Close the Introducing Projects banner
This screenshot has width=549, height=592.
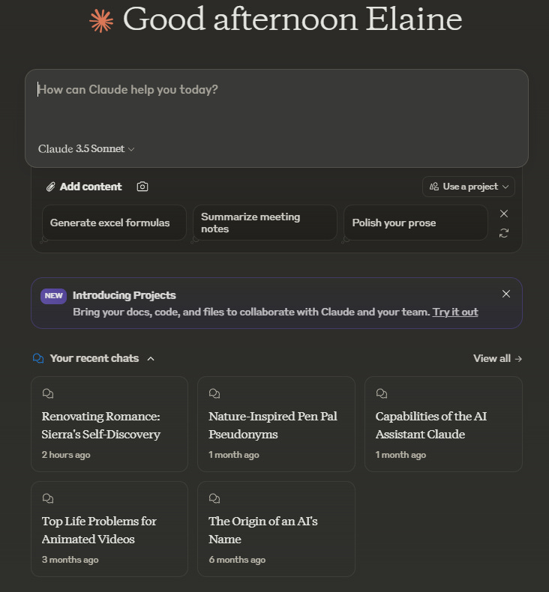(506, 294)
